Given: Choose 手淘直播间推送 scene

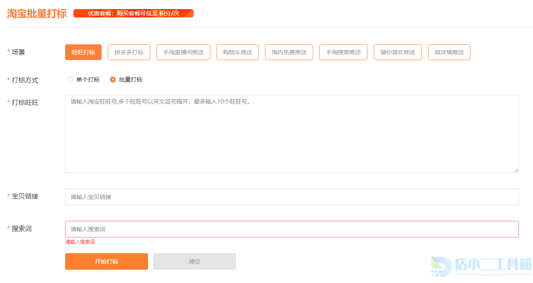Looking at the screenshot, I should coord(183,52).
